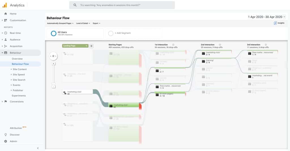Screen dimensions: 290x151
Task: Click 1st Interaction /free-marke...resources/ node icon
Action: point(157,87)
